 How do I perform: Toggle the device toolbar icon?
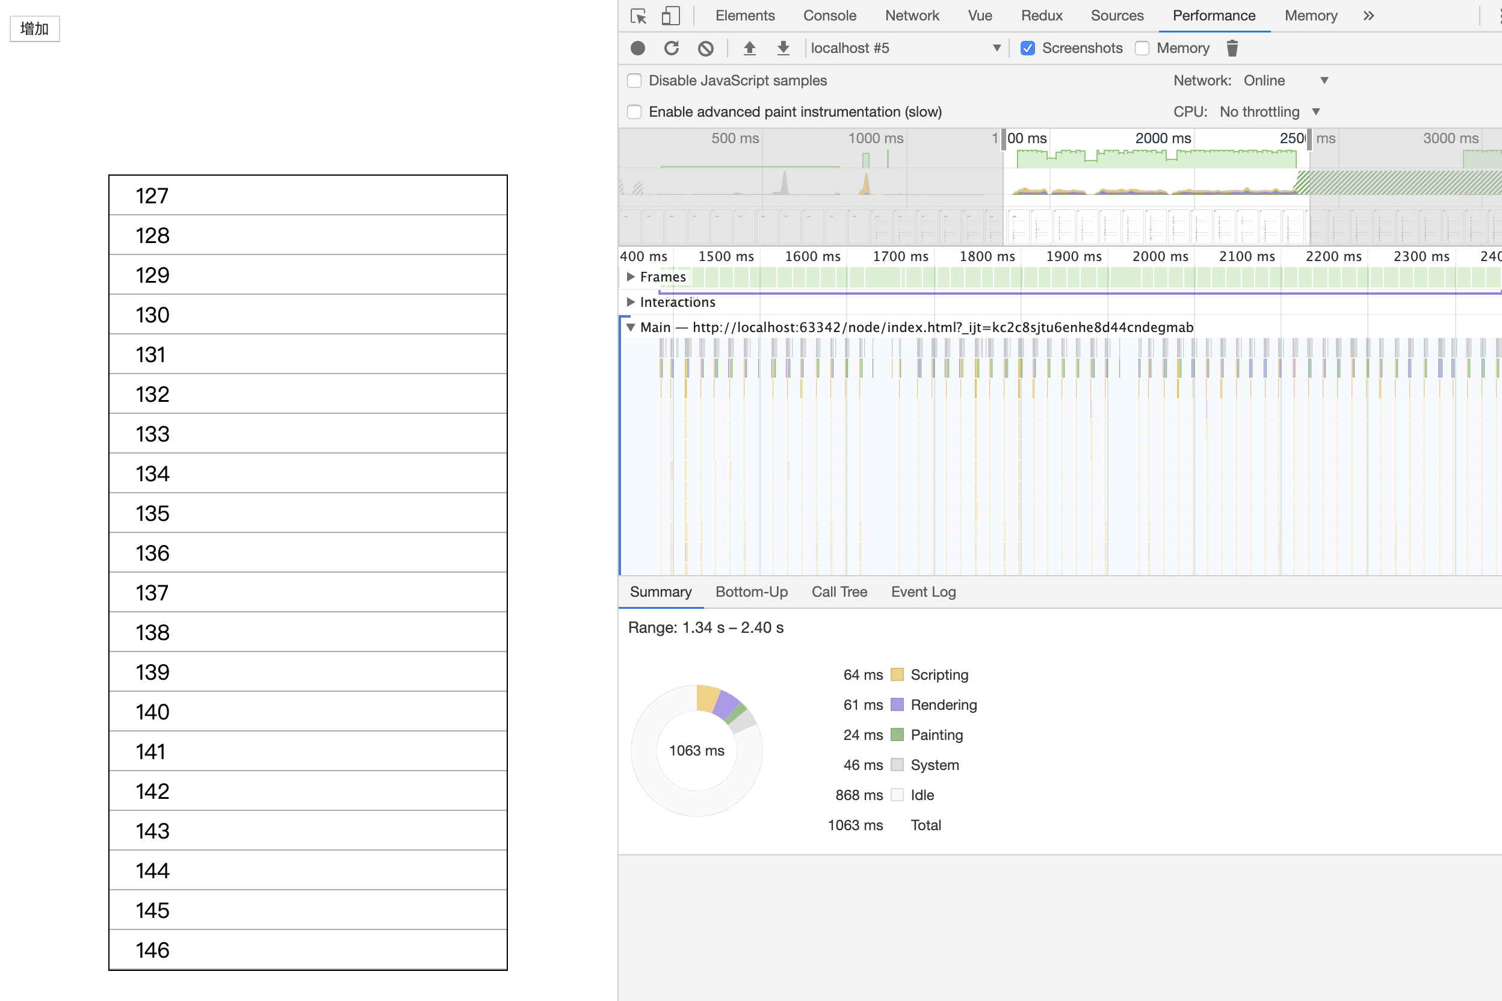[x=670, y=16]
